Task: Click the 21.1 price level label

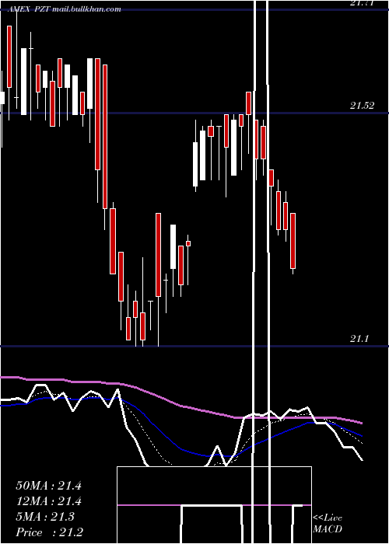Action: coord(359,339)
